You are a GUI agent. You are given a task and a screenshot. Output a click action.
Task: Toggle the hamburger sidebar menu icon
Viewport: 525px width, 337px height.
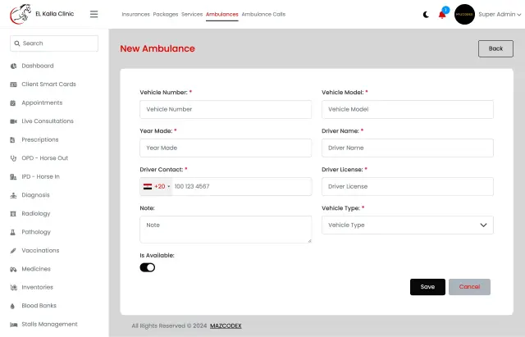pos(94,14)
